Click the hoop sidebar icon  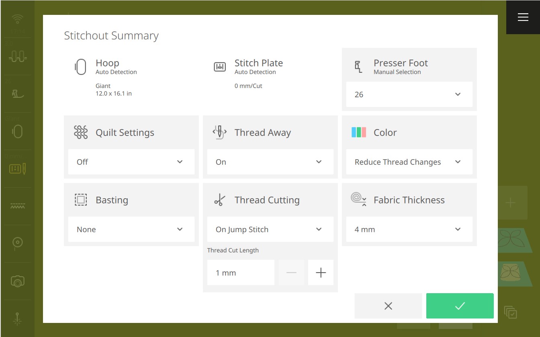tap(17, 131)
